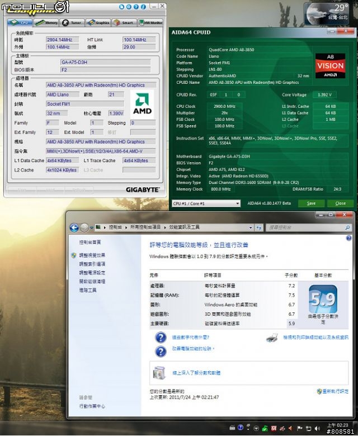Open view and print detailed performance link

[x=315, y=338]
